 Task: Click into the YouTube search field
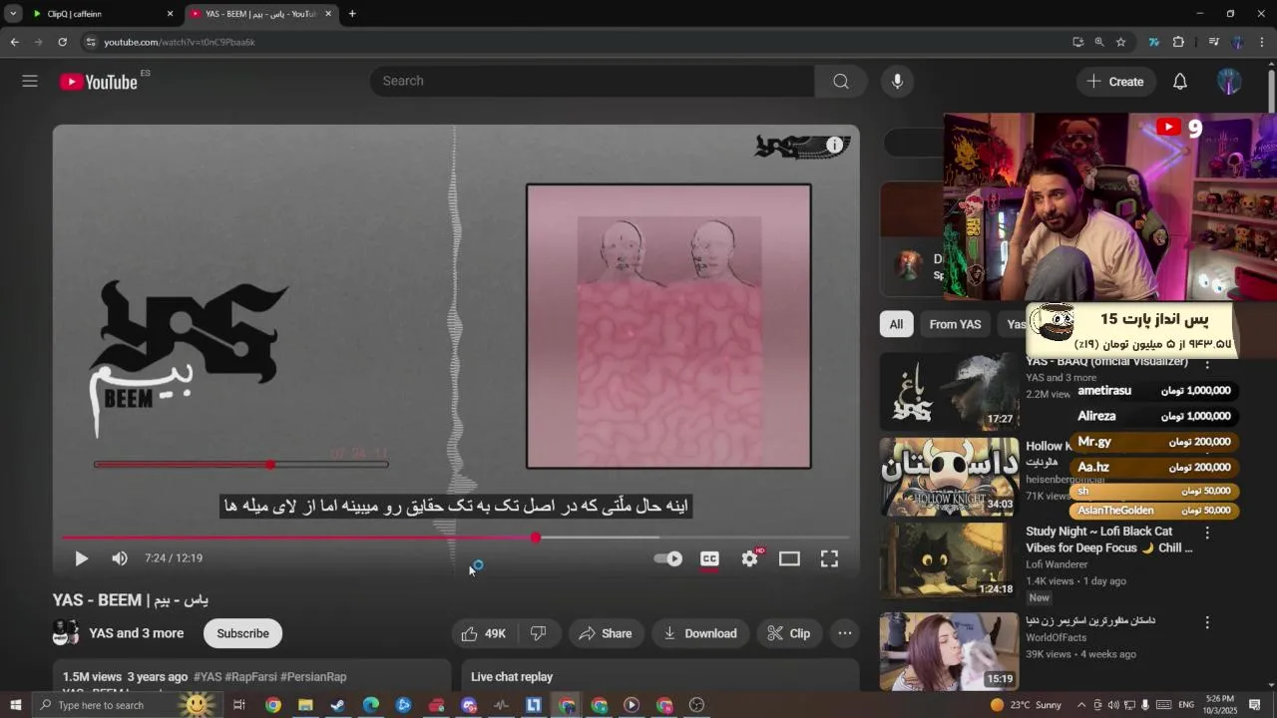click(x=592, y=81)
